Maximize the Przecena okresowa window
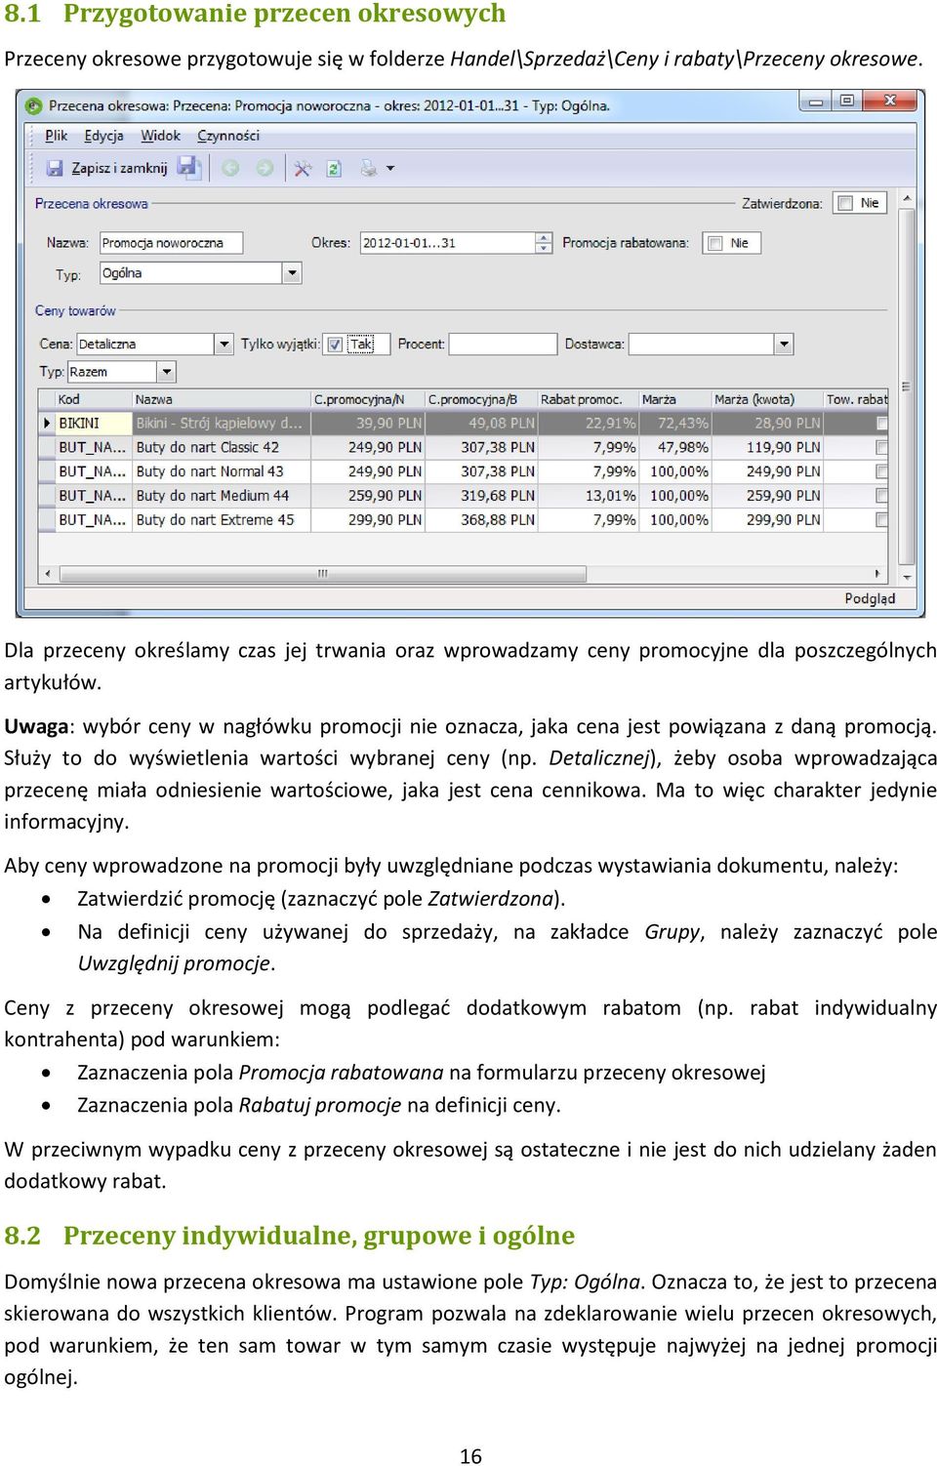 [846, 101]
